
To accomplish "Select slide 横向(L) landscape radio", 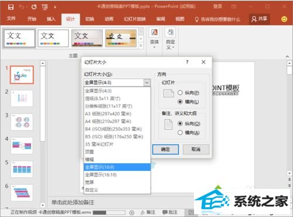I will (x=180, y=102).
